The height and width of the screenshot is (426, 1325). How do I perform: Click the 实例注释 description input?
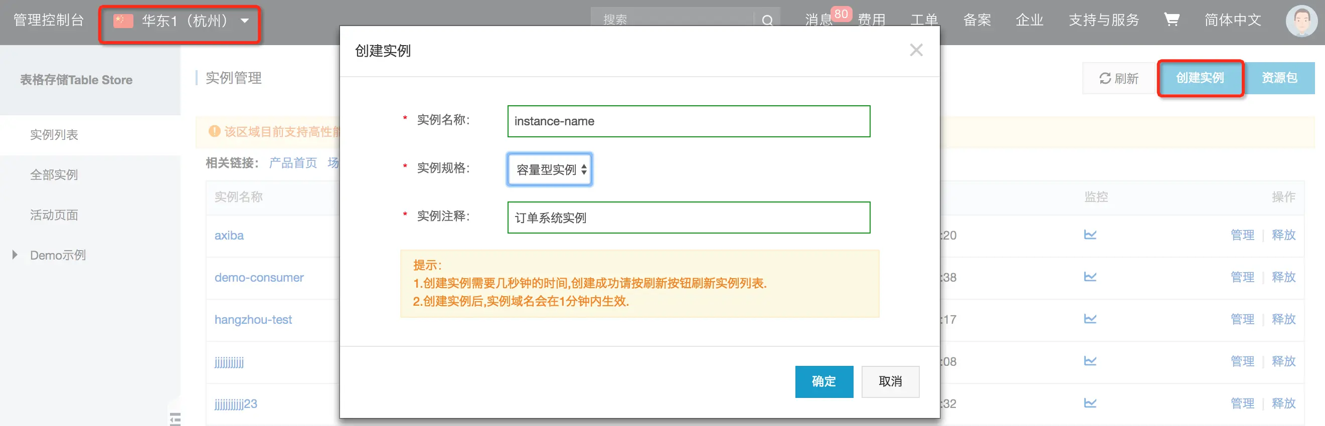pyautogui.click(x=688, y=218)
